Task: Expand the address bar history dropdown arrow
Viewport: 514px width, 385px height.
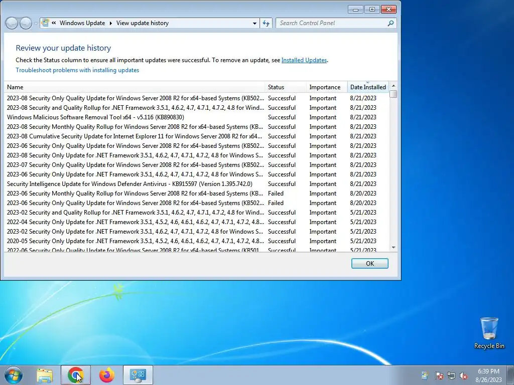Action: pyautogui.click(x=254, y=23)
